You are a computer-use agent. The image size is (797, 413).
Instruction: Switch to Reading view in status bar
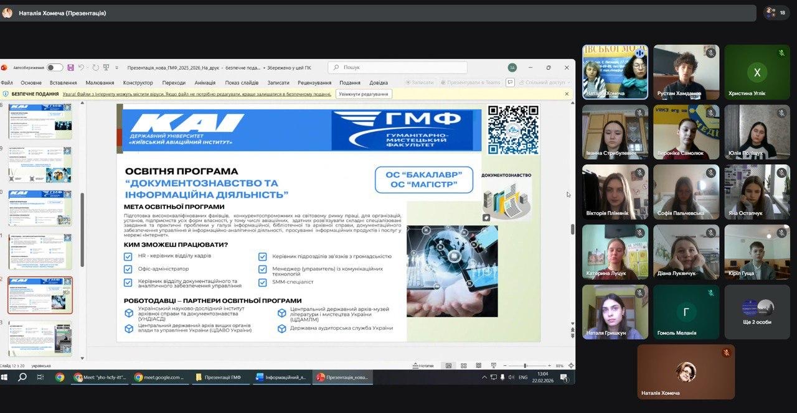[478, 366]
